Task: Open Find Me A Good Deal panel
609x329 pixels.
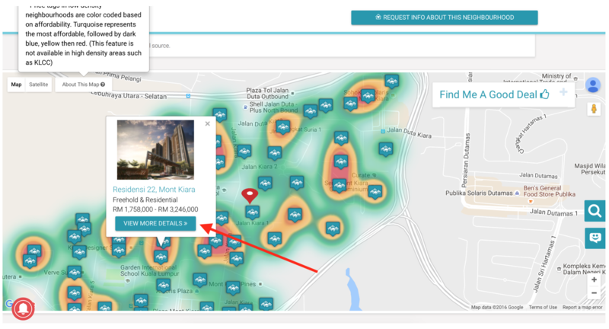Action: pos(494,94)
